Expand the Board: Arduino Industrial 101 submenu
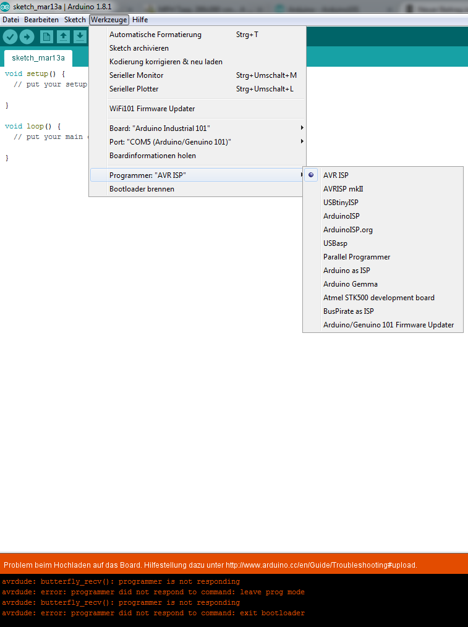The width and height of the screenshot is (468, 627). tap(197, 128)
